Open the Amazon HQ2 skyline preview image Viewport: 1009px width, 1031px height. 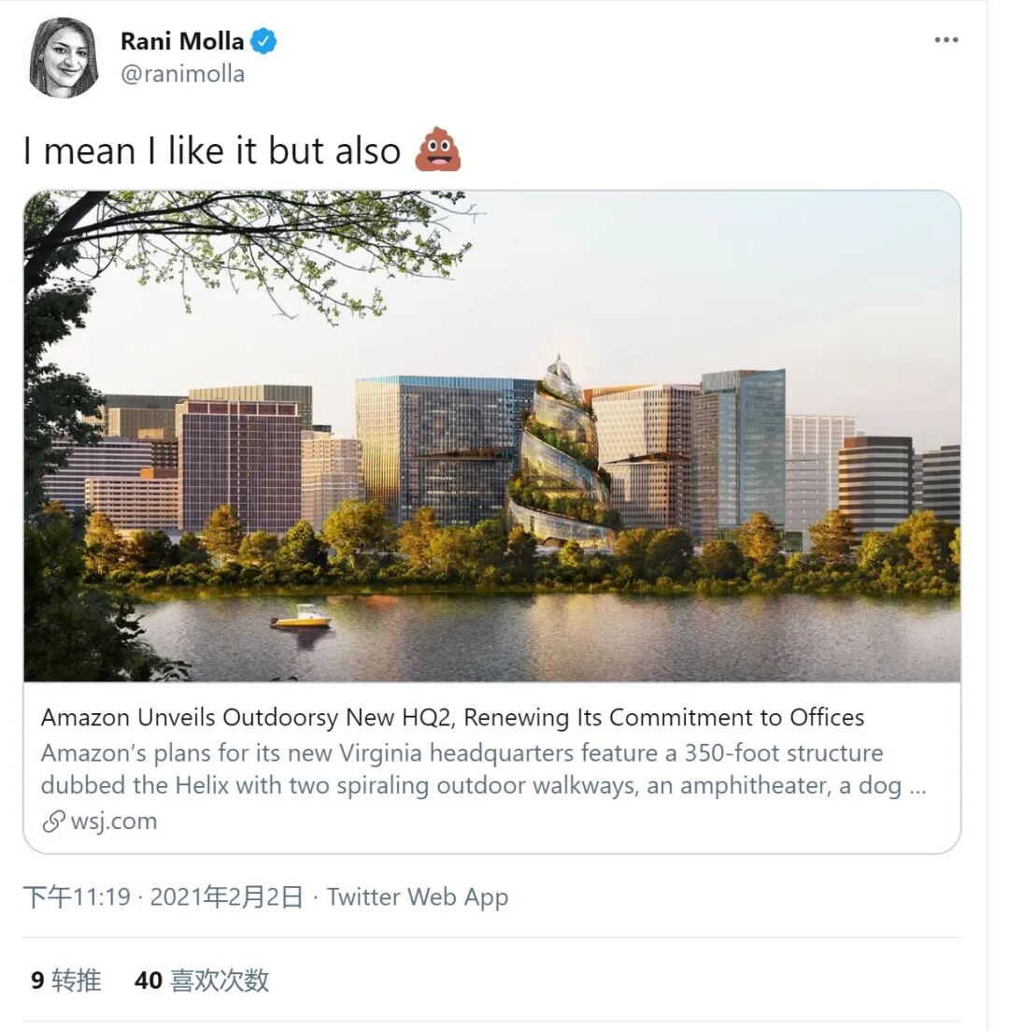(x=492, y=436)
